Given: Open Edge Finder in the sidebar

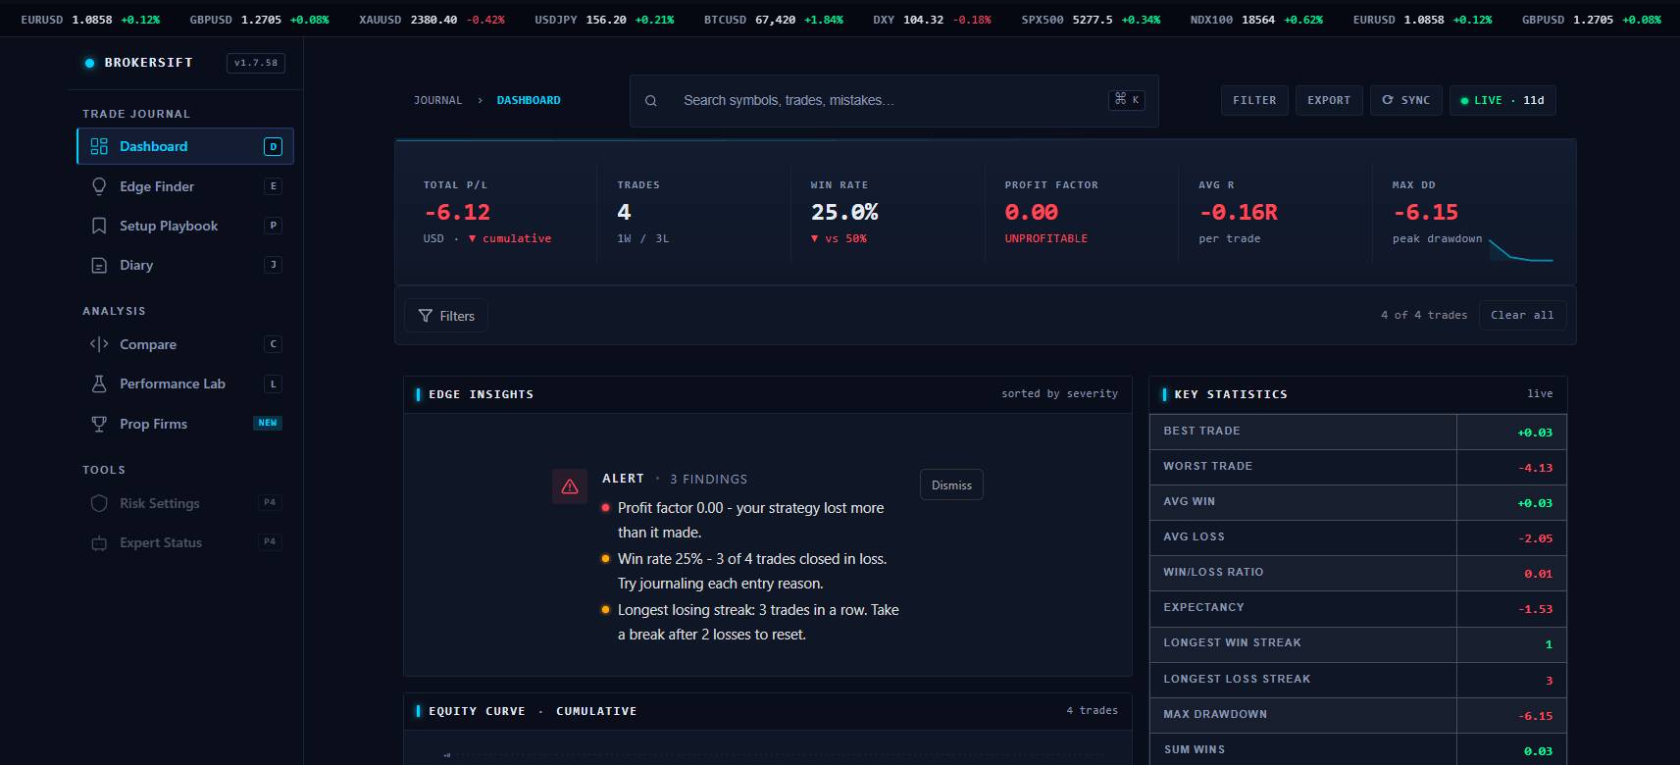Looking at the screenshot, I should 185,186.
